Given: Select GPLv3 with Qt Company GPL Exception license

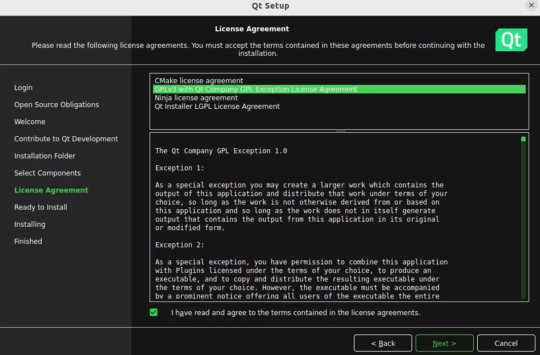Looking at the screenshot, I should (339, 89).
